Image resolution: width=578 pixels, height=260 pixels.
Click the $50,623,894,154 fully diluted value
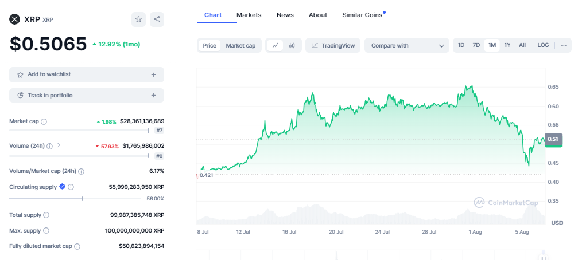(142, 246)
